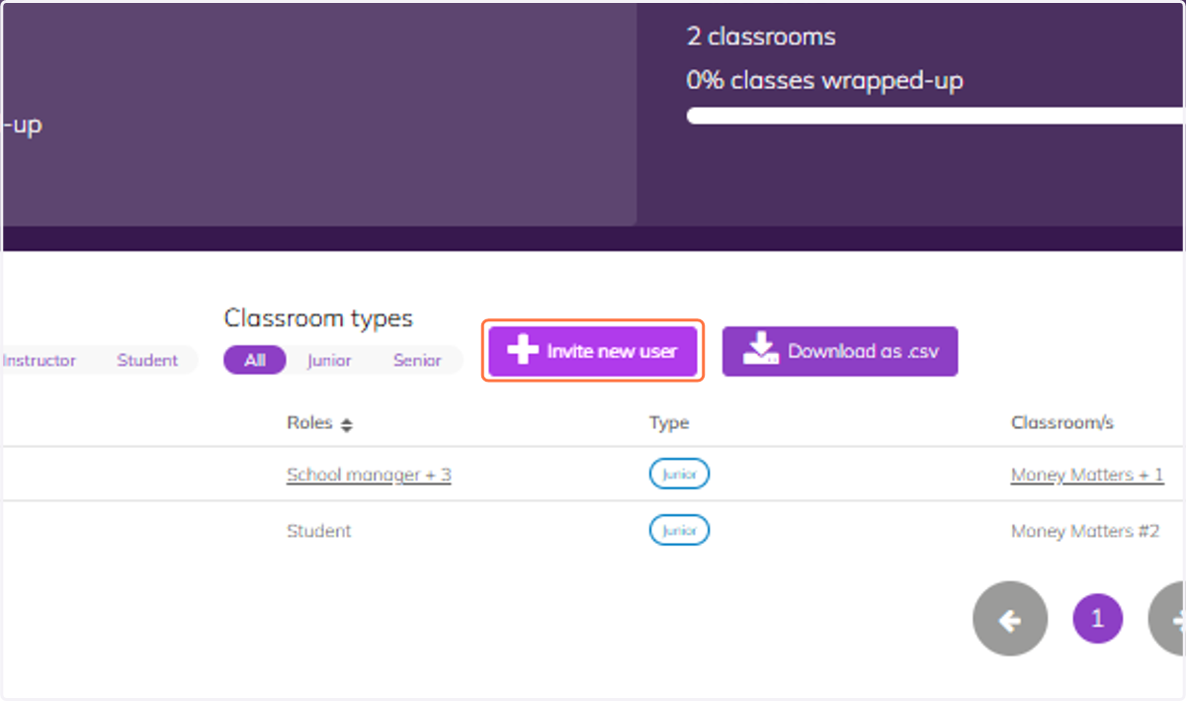Screen dimensions: 1186x701
Task: Click Download as .csv button
Action: click(840, 351)
